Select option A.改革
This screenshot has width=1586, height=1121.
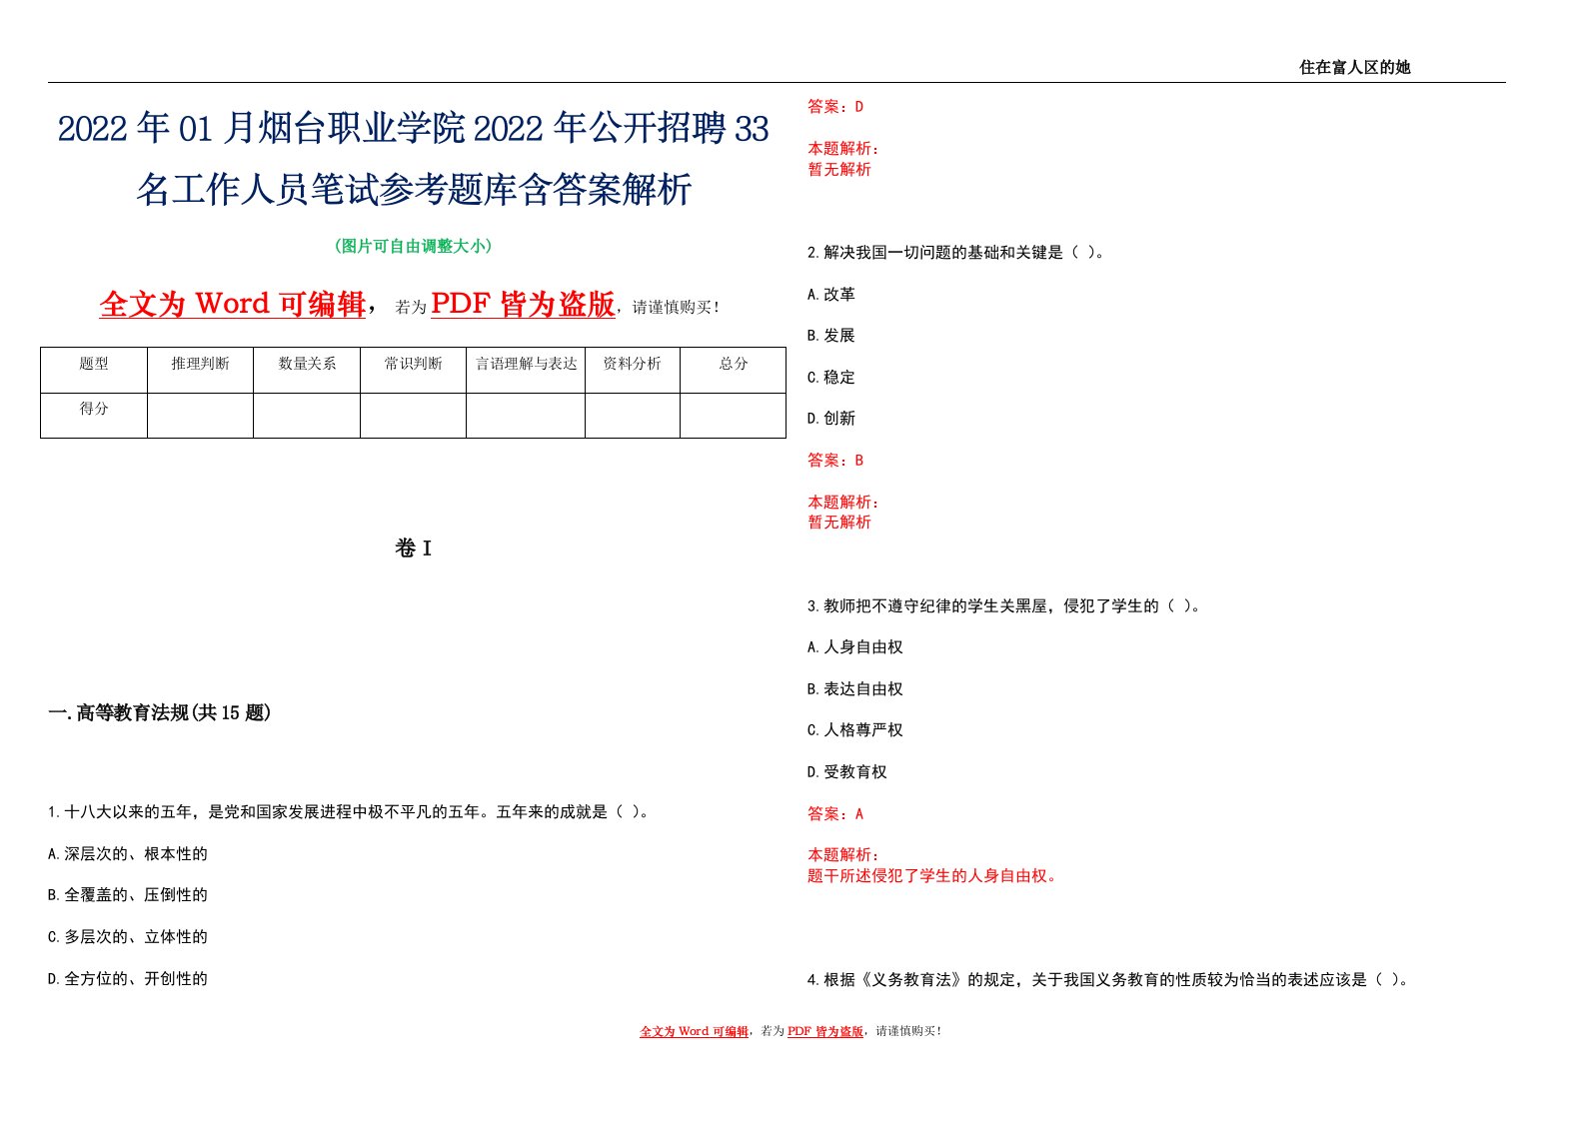(x=831, y=295)
